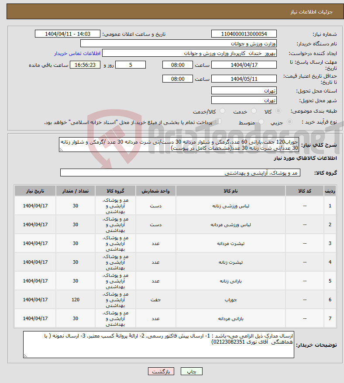This screenshot has height=383, width=344.
Task: Select item تیشرت مردانه
Action: tap(231, 244)
